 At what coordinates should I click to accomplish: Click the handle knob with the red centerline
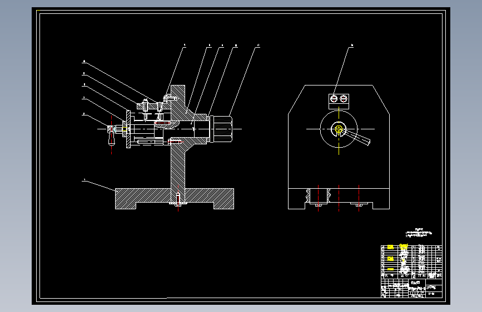click(111, 135)
